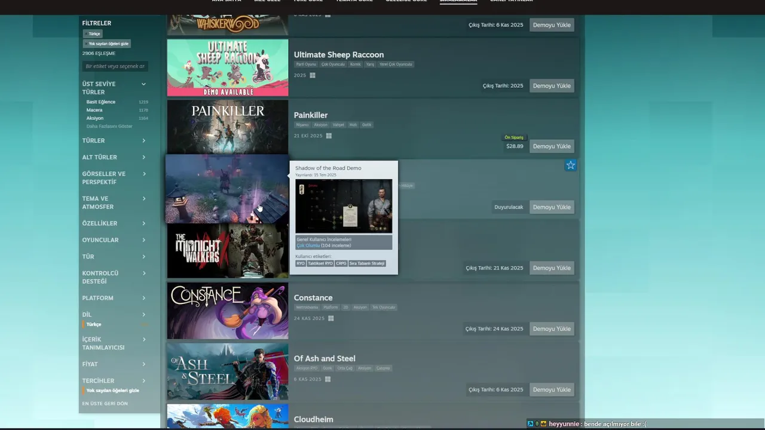Click the blue wishlist star icon
The image size is (765, 430).
[571, 165]
